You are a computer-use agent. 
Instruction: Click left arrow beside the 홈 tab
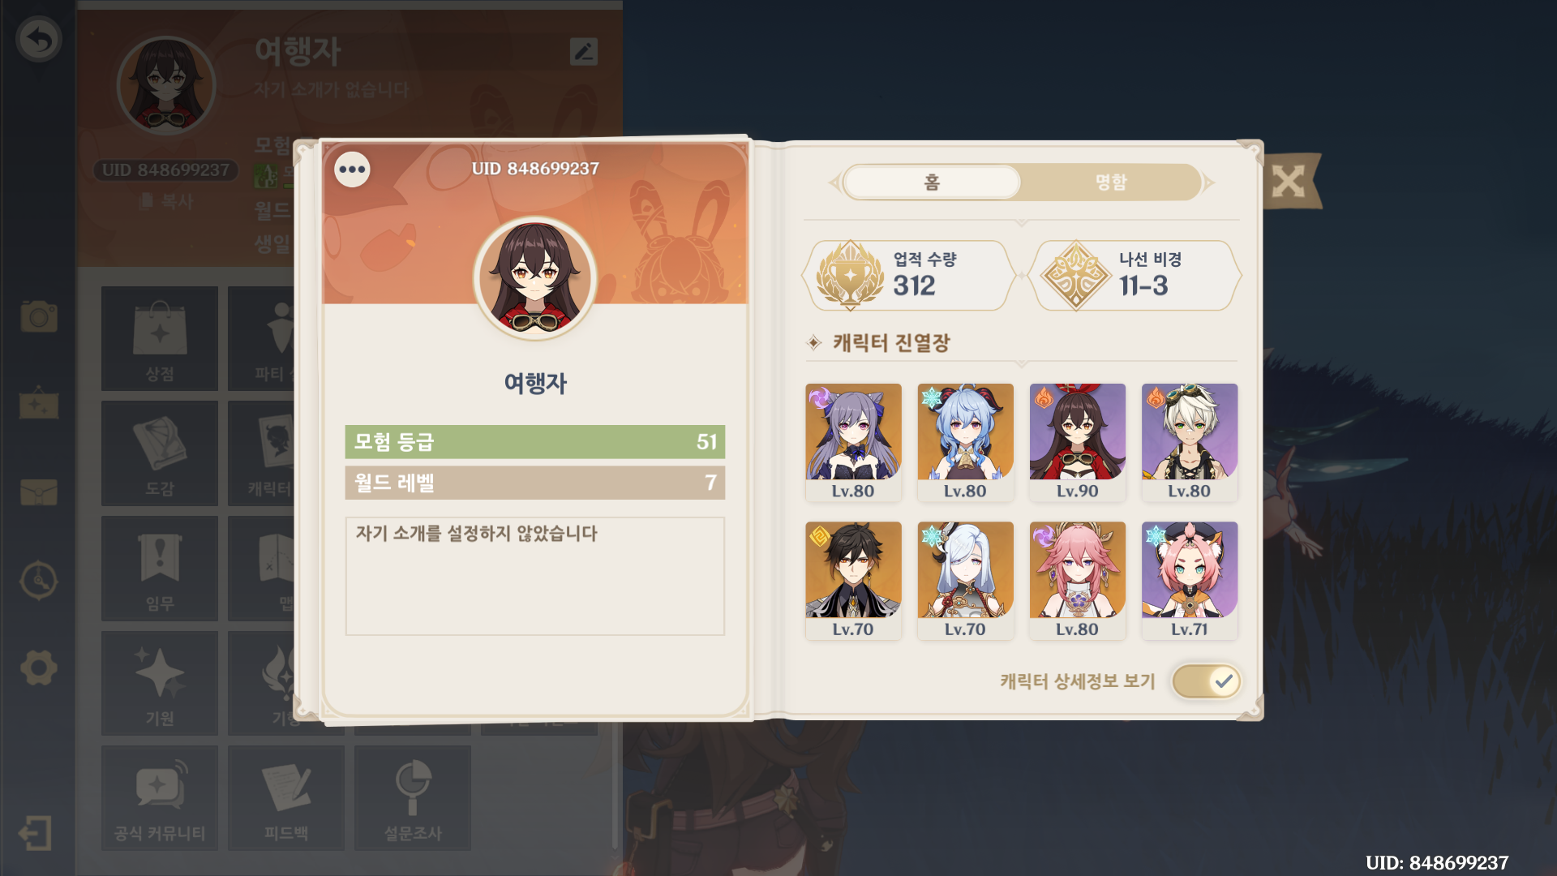tap(834, 182)
